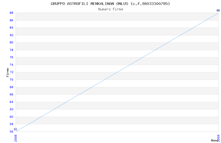The height and width of the screenshot is (143, 221).
Task: Click the Anno x-axis label
Action: point(214,140)
